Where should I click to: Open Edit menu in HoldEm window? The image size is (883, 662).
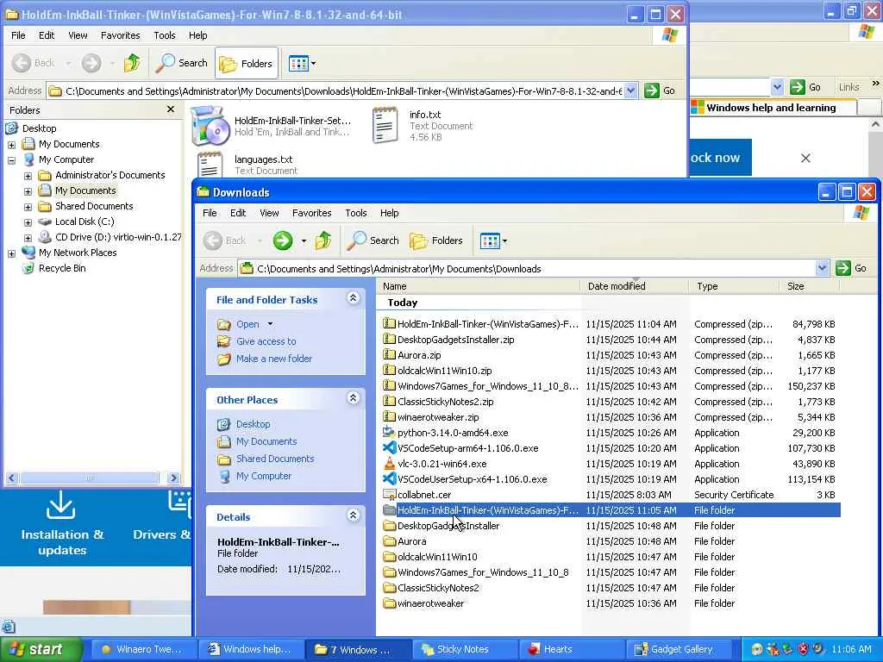(x=47, y=35)
